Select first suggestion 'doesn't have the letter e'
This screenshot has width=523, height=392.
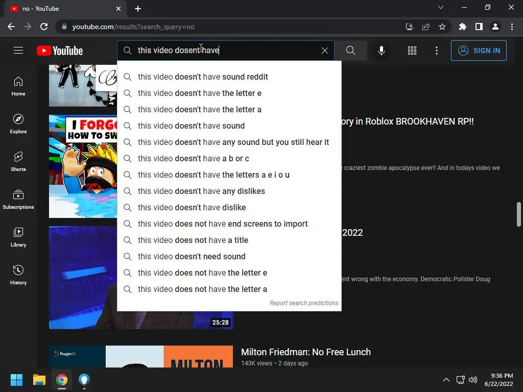click(229, 93)
